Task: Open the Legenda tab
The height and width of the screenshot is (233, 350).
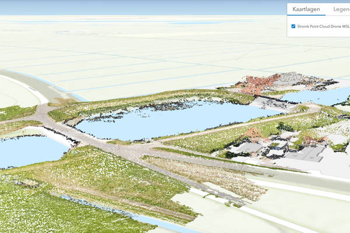Action: tap(339, 9)
